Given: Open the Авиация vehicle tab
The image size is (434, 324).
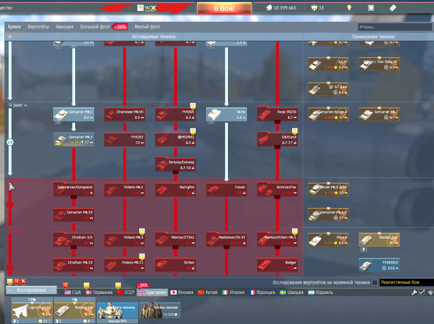Looking at the screenshot, I should point(65,27).
